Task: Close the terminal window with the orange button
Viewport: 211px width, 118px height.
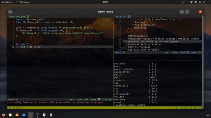Action: [x=200, y=12]
